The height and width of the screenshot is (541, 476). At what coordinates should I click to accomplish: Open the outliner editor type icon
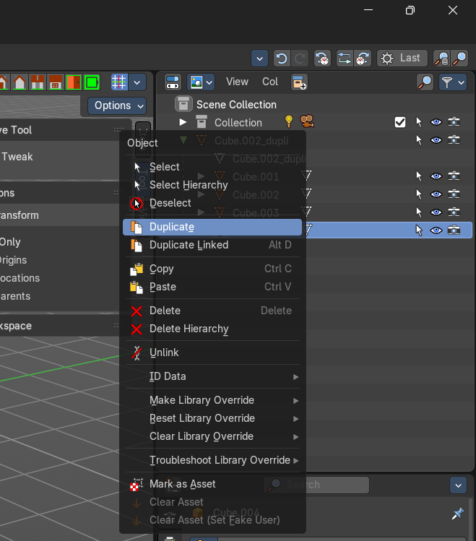(173, 82)
